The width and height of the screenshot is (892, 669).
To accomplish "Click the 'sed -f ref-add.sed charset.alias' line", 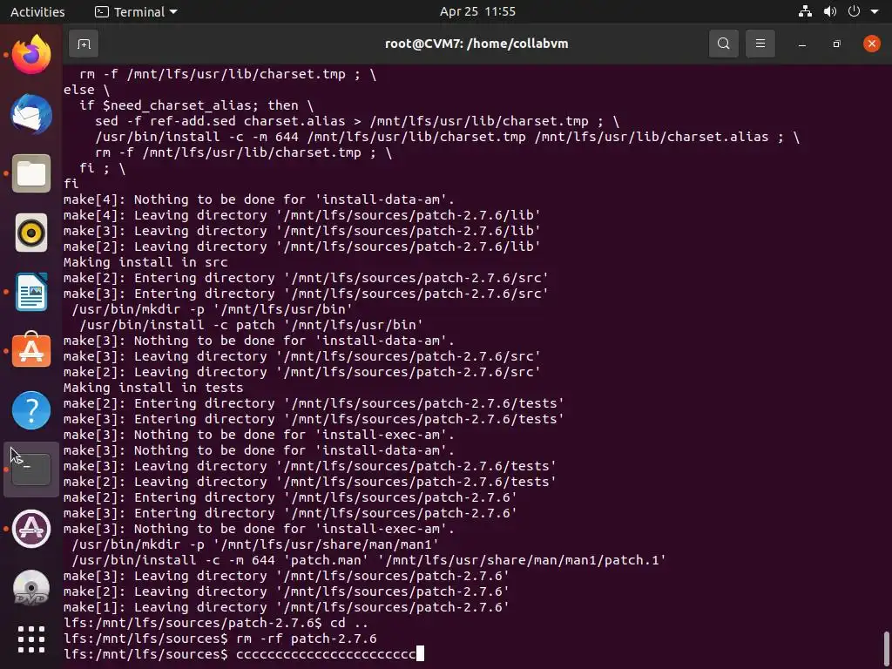I will [357, 121].
